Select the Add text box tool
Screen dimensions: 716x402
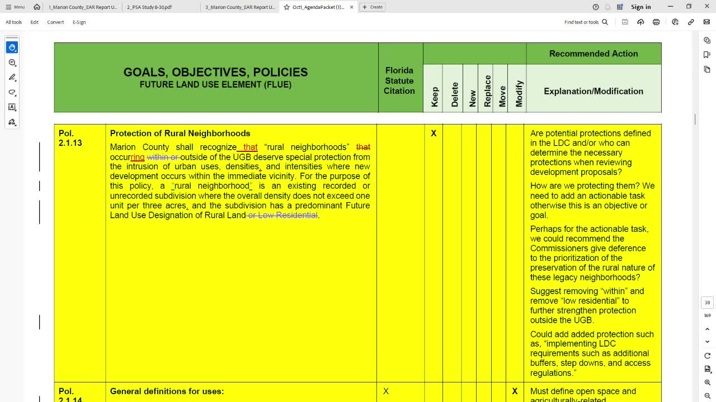[12, 107]
